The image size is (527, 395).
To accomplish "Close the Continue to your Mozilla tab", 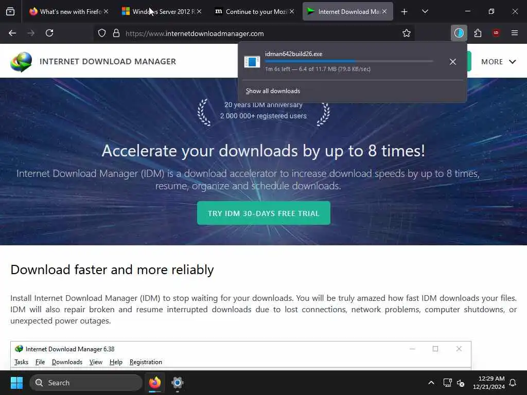I will [292, 11].
